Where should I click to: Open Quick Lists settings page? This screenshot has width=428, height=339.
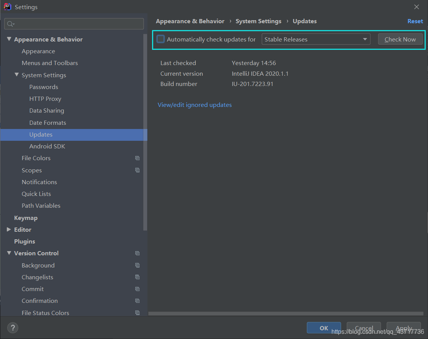36,194
